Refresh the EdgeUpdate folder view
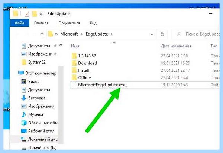 pyautogui.click(x=162, y=34)
